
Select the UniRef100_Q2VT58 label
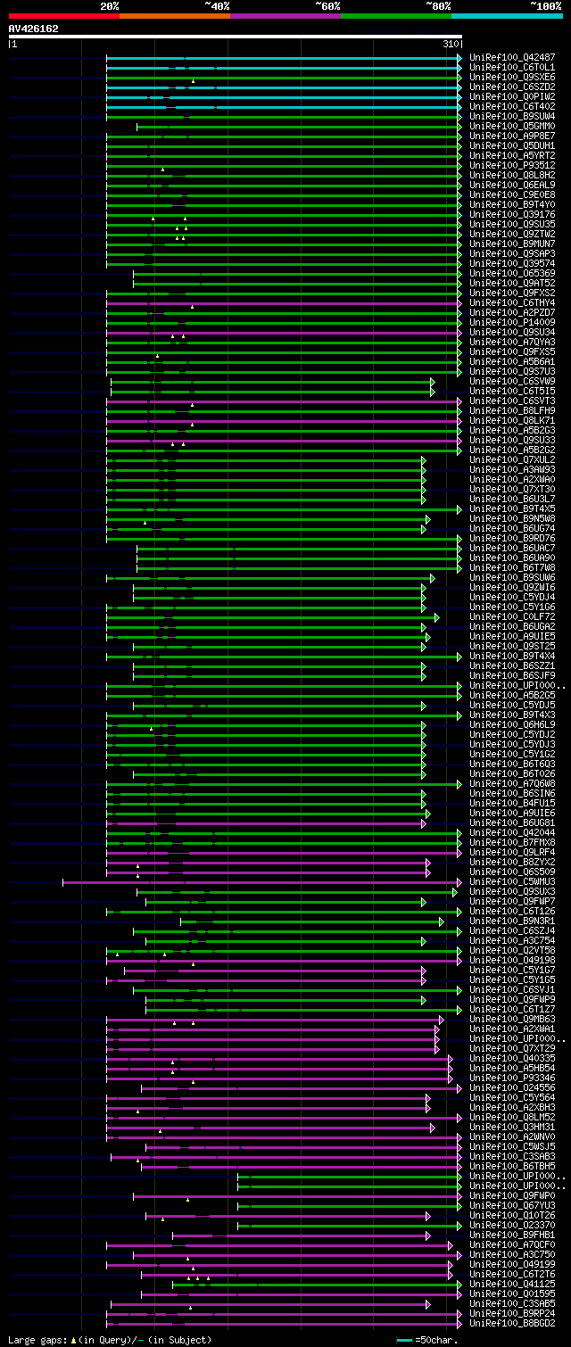coord(512,950)
